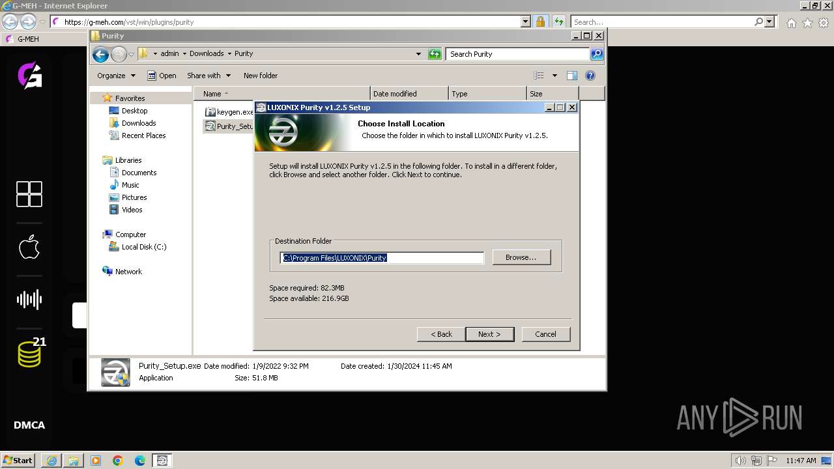Click the Explorer search magnifier icon
The image size is (834, 469).
(597, 54)
